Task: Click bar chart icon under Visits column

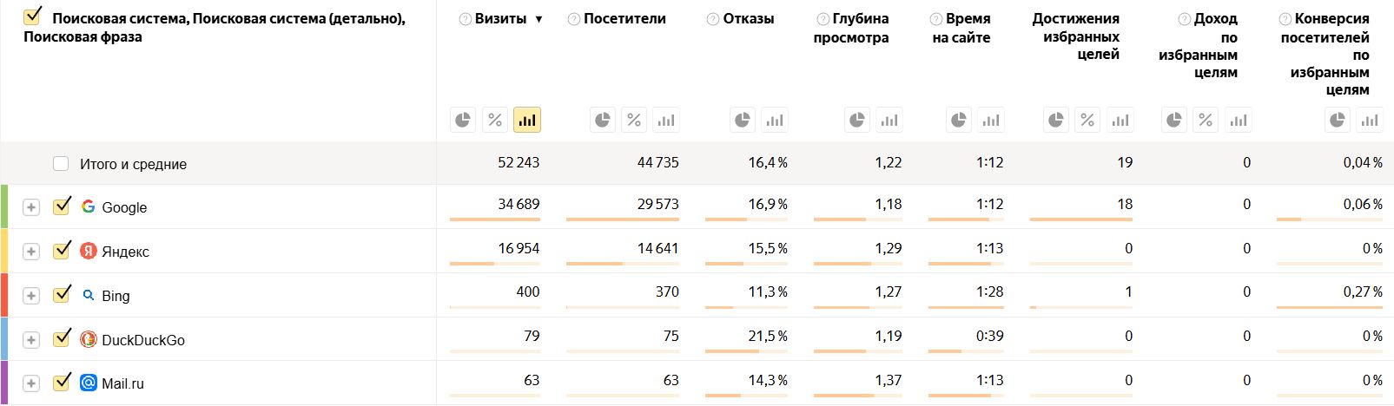Action: (527, 120)
